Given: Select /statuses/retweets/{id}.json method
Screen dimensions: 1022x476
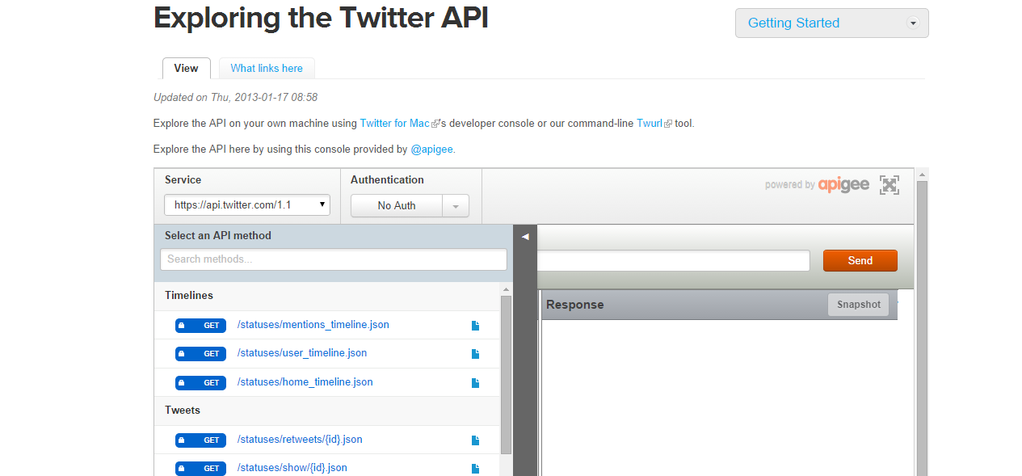Looking at the screenshot, I should 300,440.
